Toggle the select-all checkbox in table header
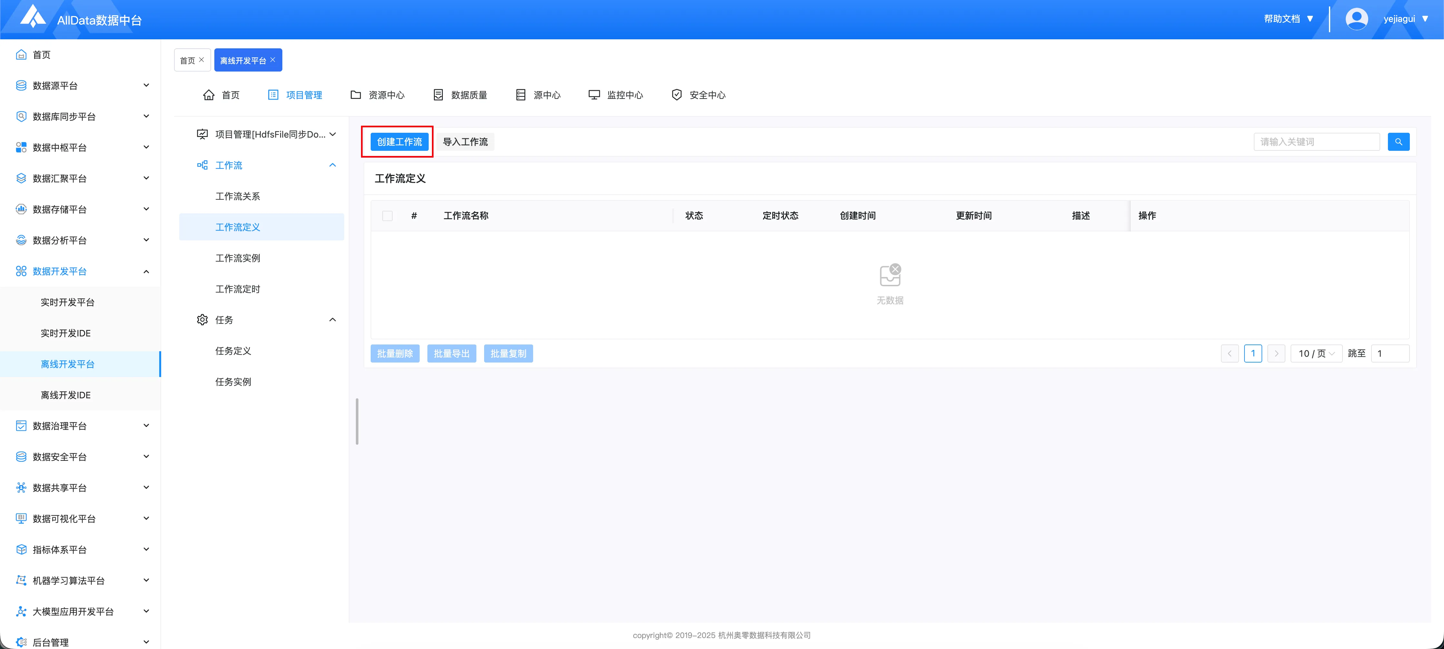Viewport: 1444px width, 649px height. click(387, 216)
